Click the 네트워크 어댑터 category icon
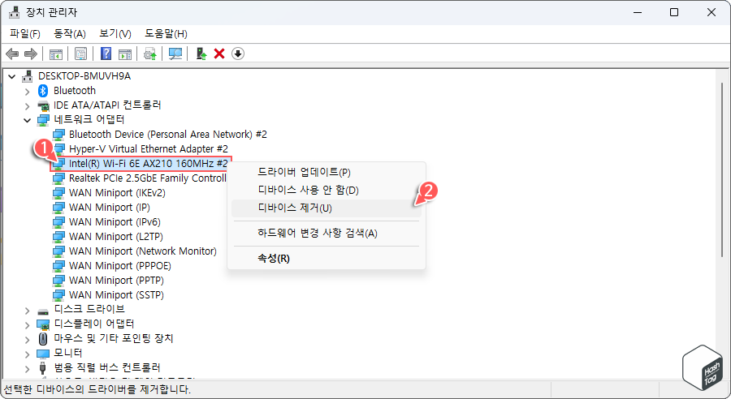The width and height of the screenshot is (731, 399). click(x=43, y=120)
